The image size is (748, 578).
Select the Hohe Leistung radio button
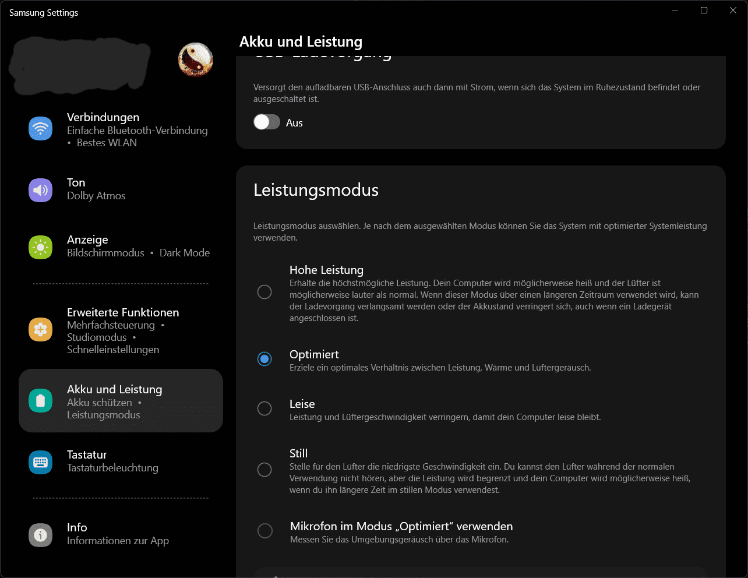pos(264,292)
